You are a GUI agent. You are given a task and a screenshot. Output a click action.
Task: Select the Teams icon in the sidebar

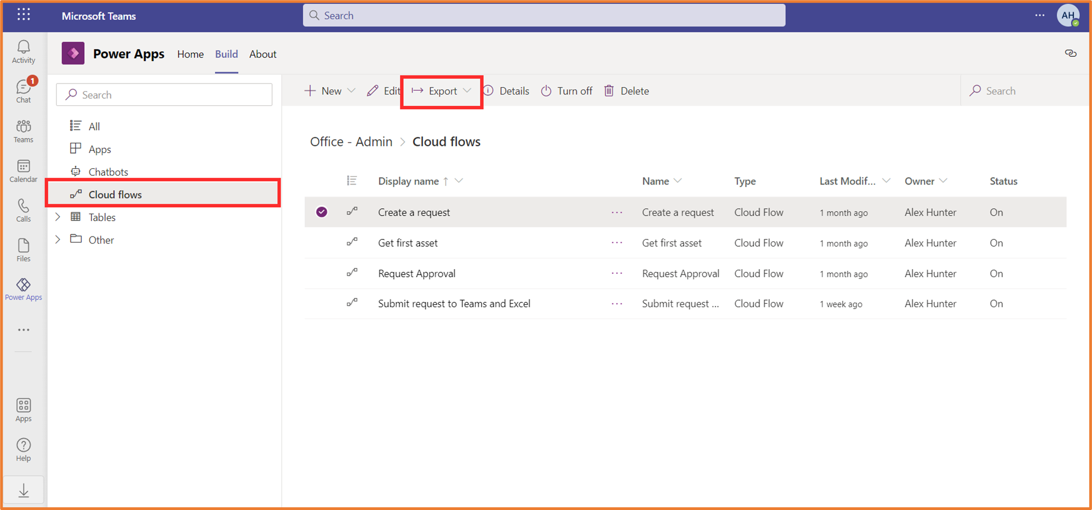click(23, 130)
